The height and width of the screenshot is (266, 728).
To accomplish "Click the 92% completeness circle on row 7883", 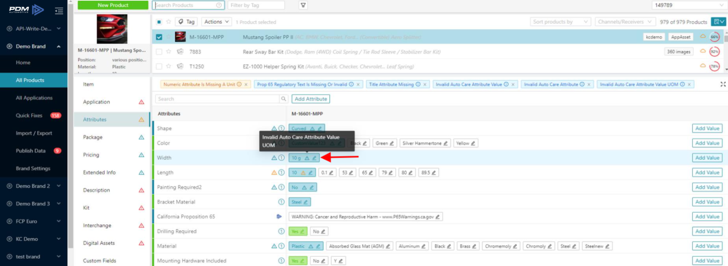I will click(x=714, y=52).
